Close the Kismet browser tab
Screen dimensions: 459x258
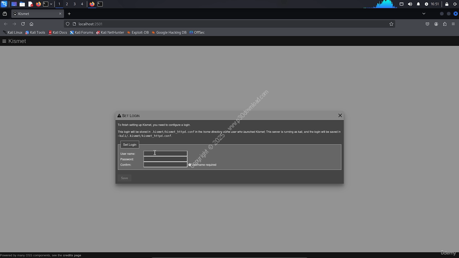pyautogui.click(x=60, y=14)
